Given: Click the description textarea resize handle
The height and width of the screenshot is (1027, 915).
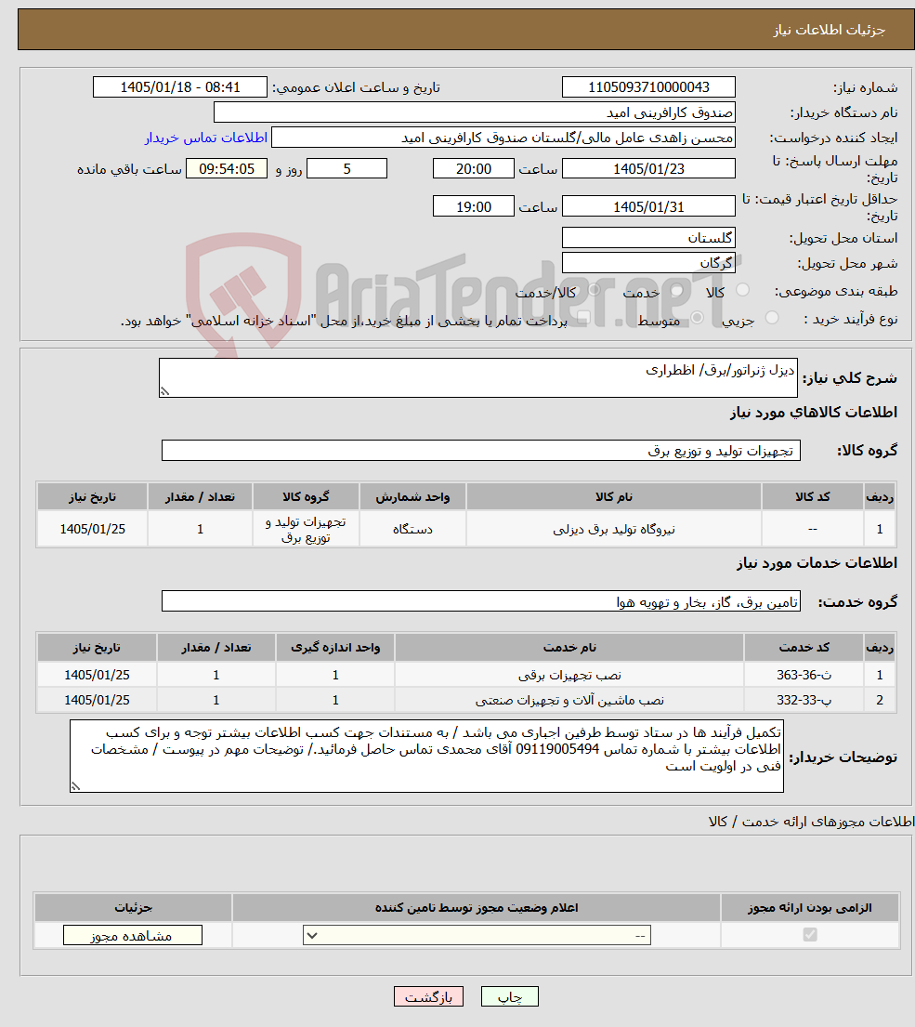Looking at the screenshot, I should click(x=164, y=391).
